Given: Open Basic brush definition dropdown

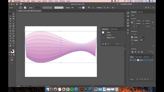Looking at the screenshot, I should (x=64, y=8).
